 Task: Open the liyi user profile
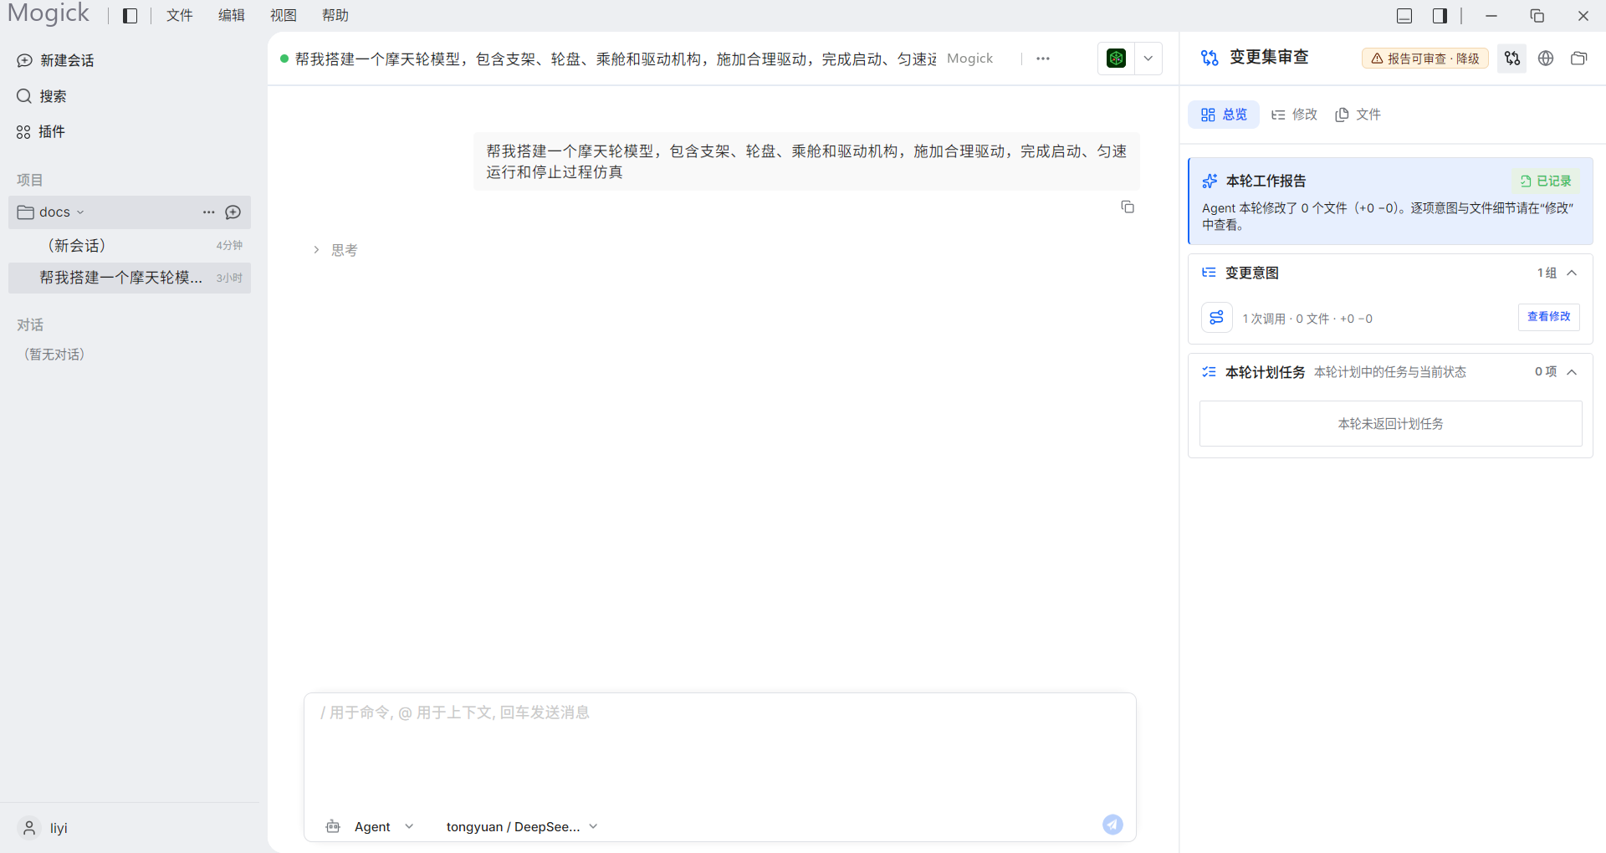43,828
